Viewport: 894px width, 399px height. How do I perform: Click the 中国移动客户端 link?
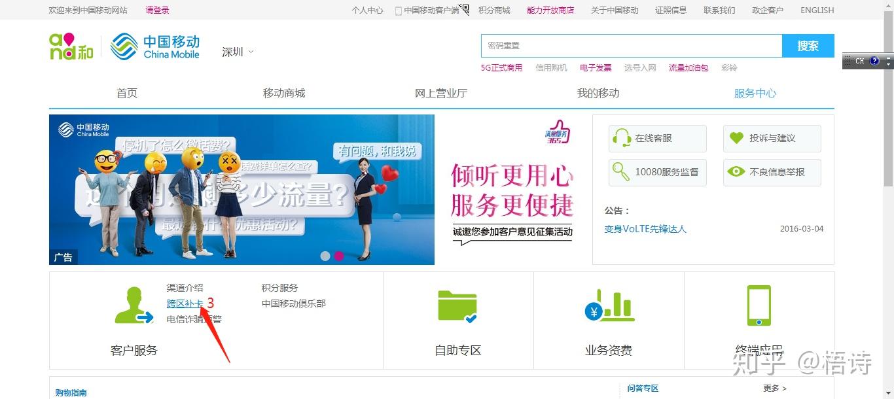pyautogui.click(x=431, y=10)
